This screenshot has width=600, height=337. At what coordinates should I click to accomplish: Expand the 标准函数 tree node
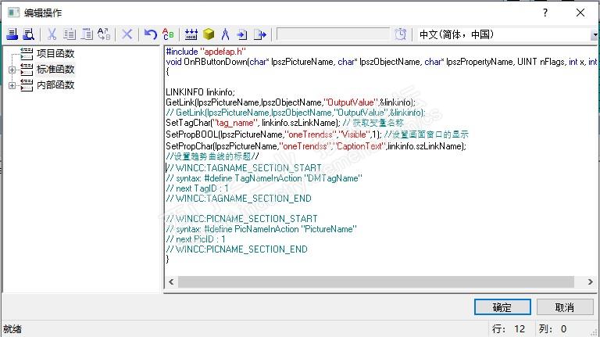click(x=12, y=70)
